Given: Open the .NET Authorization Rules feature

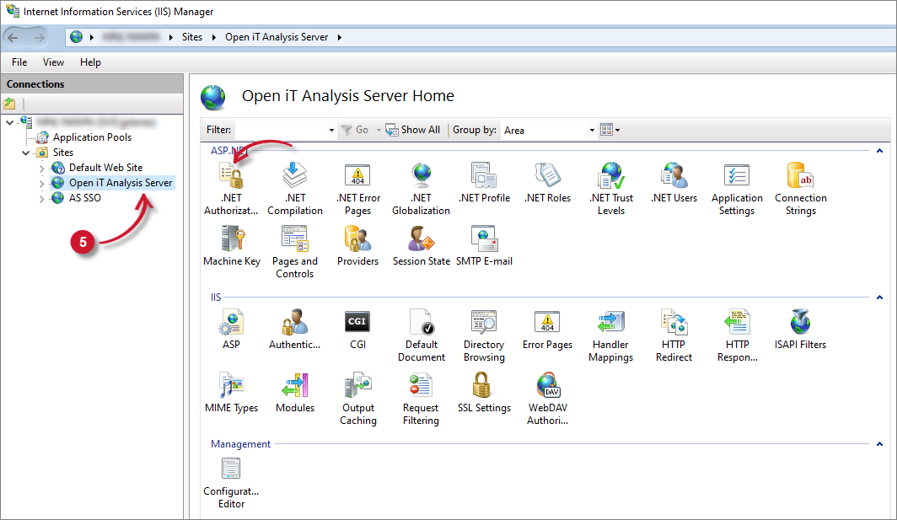Looking at the screenshot, I should (231, 177).
